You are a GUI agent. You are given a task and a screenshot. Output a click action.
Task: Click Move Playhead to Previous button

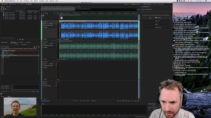coord(80,101)
